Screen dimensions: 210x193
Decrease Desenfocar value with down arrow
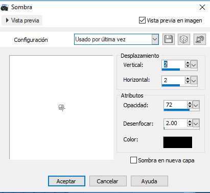point(190,125)
